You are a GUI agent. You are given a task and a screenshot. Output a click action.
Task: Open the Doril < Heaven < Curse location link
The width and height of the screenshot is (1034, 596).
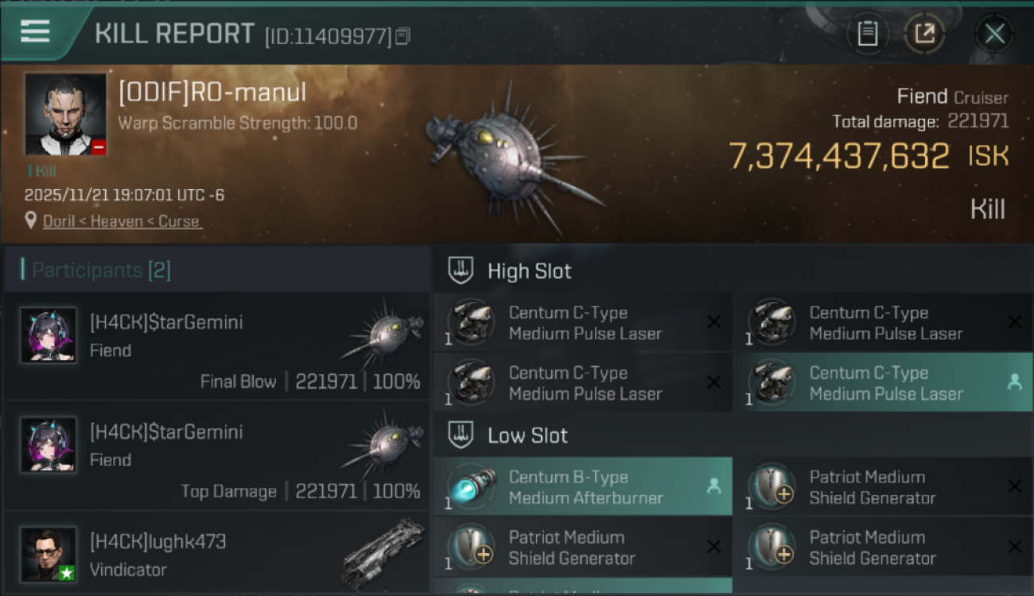(x=122, y=221)
